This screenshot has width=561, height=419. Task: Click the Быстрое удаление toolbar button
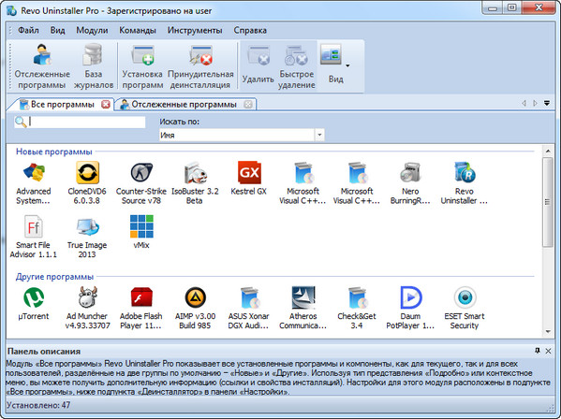[297, 65]
